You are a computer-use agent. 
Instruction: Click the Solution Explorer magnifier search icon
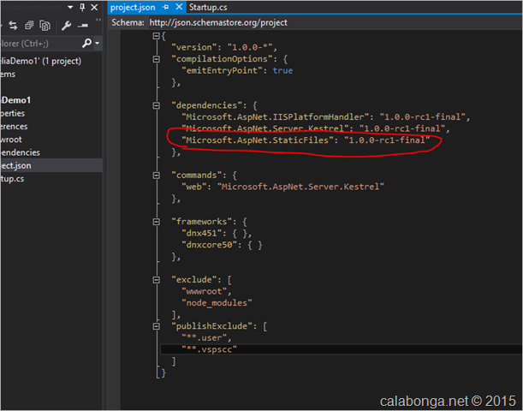tap(86, 43)
